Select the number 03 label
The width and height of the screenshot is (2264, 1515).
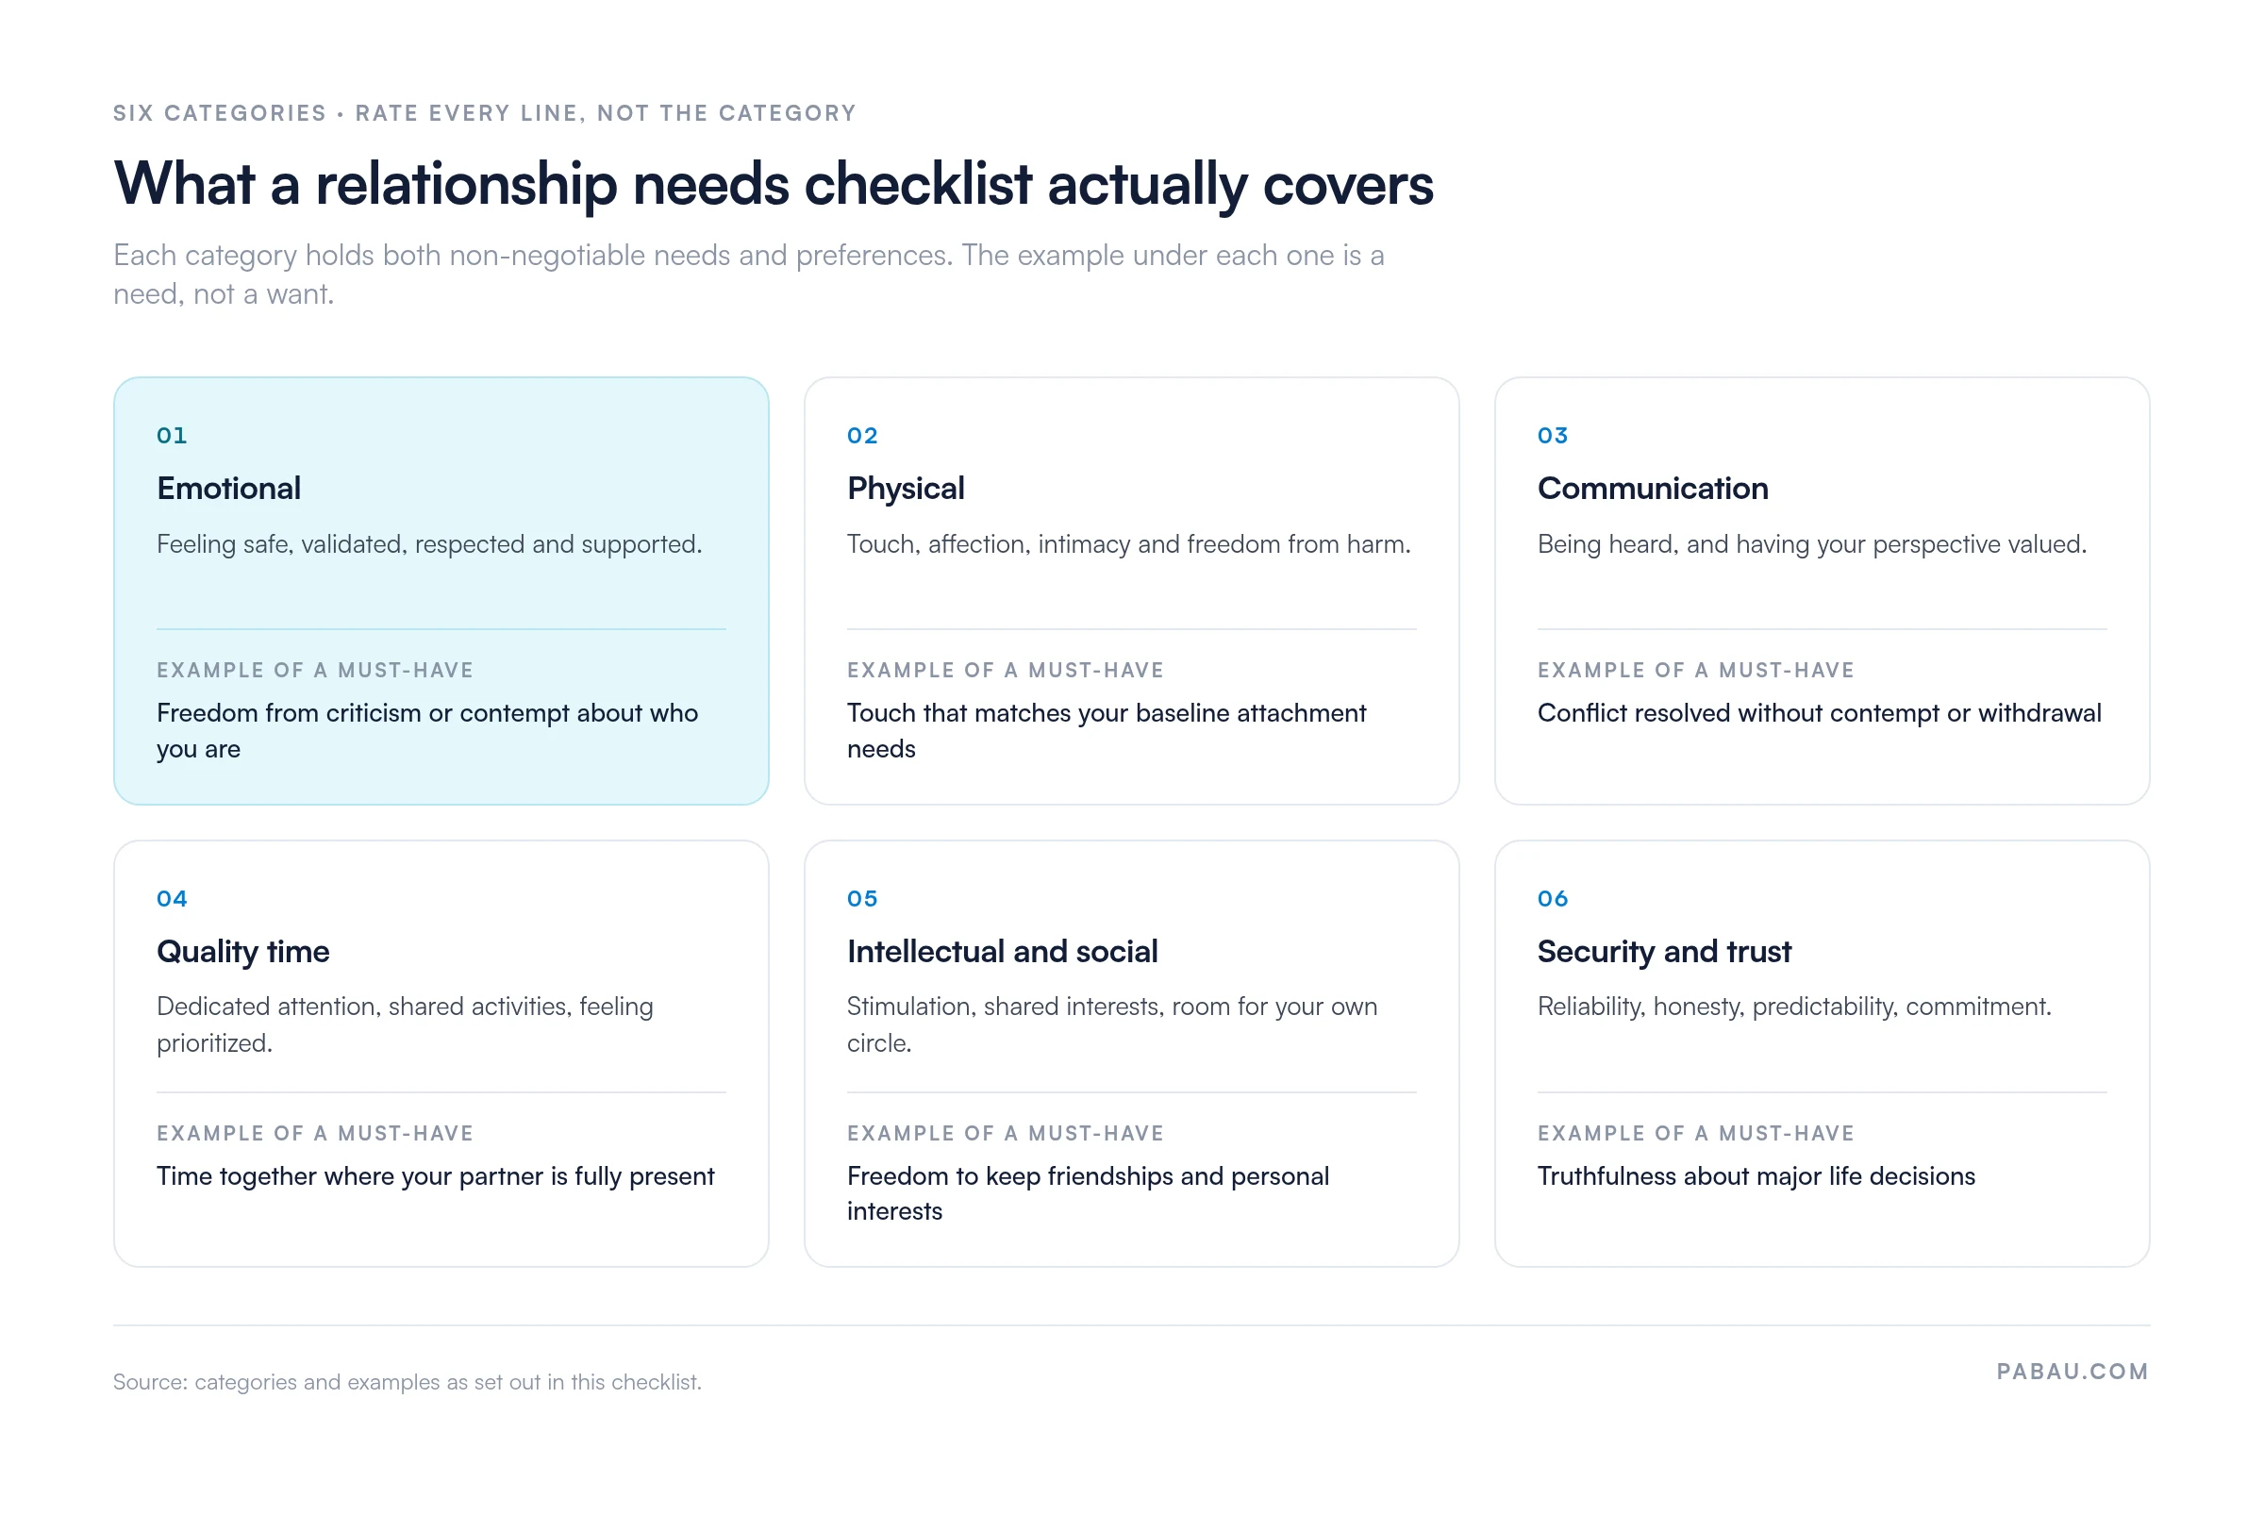tap(1553, 435)
